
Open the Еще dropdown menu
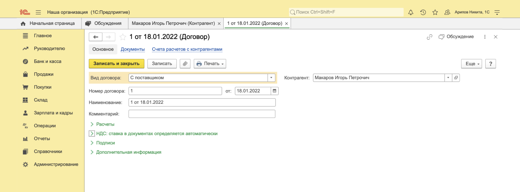pyautogui.click(x=471, y=64)
